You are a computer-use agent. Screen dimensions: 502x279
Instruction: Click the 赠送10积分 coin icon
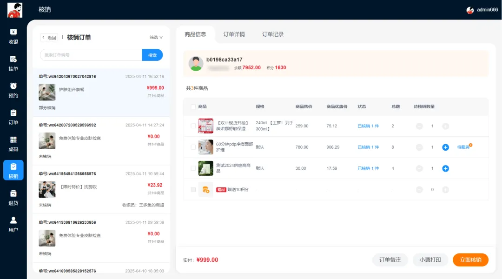tap(205, 190)
